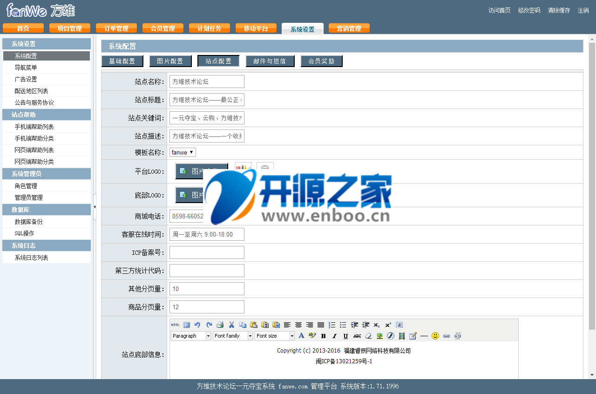Image resolution: width=596 pixels, height=394 pixels.
Task: Open Font family dropdown
Action: click(x=233, y=336)
